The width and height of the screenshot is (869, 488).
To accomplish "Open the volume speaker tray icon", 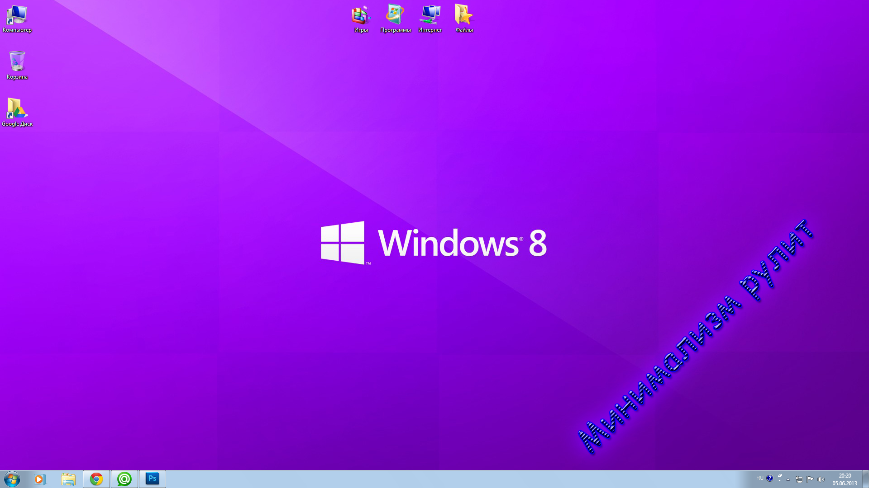I will pos(821,479).
